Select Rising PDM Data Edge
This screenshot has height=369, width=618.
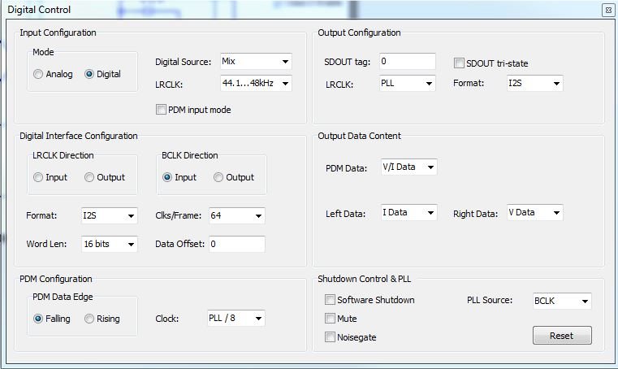coord(89,319)
